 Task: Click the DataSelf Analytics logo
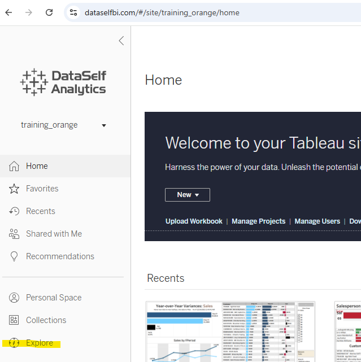point(63,82)
